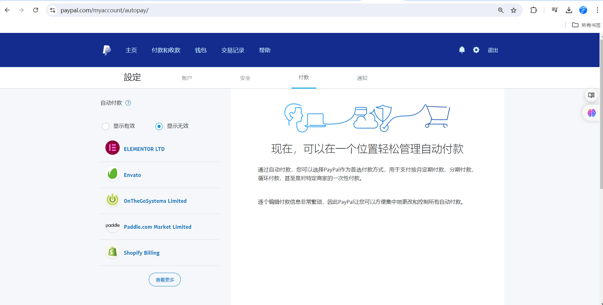Click the browser back arrow
603x305 pixels.
[7, 10]
